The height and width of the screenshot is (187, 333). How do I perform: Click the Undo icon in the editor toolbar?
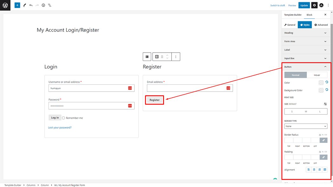point(30,5)
